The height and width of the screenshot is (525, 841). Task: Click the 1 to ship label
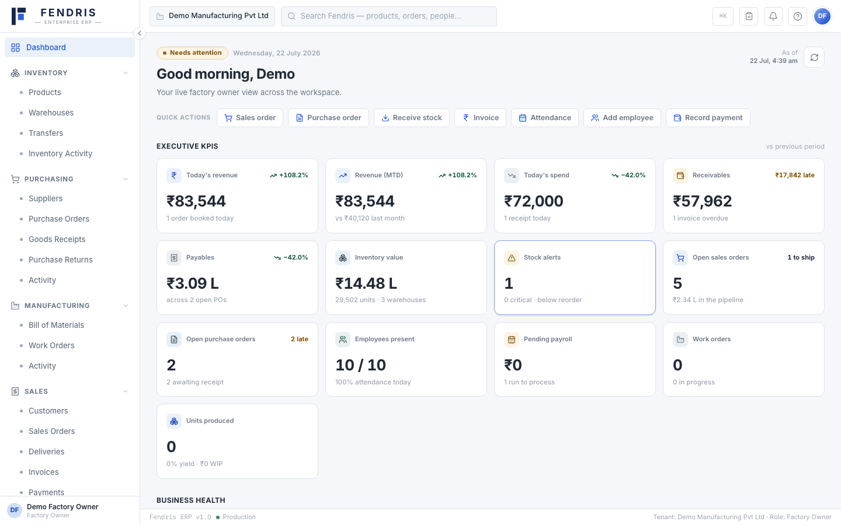(x=801, y=257)
